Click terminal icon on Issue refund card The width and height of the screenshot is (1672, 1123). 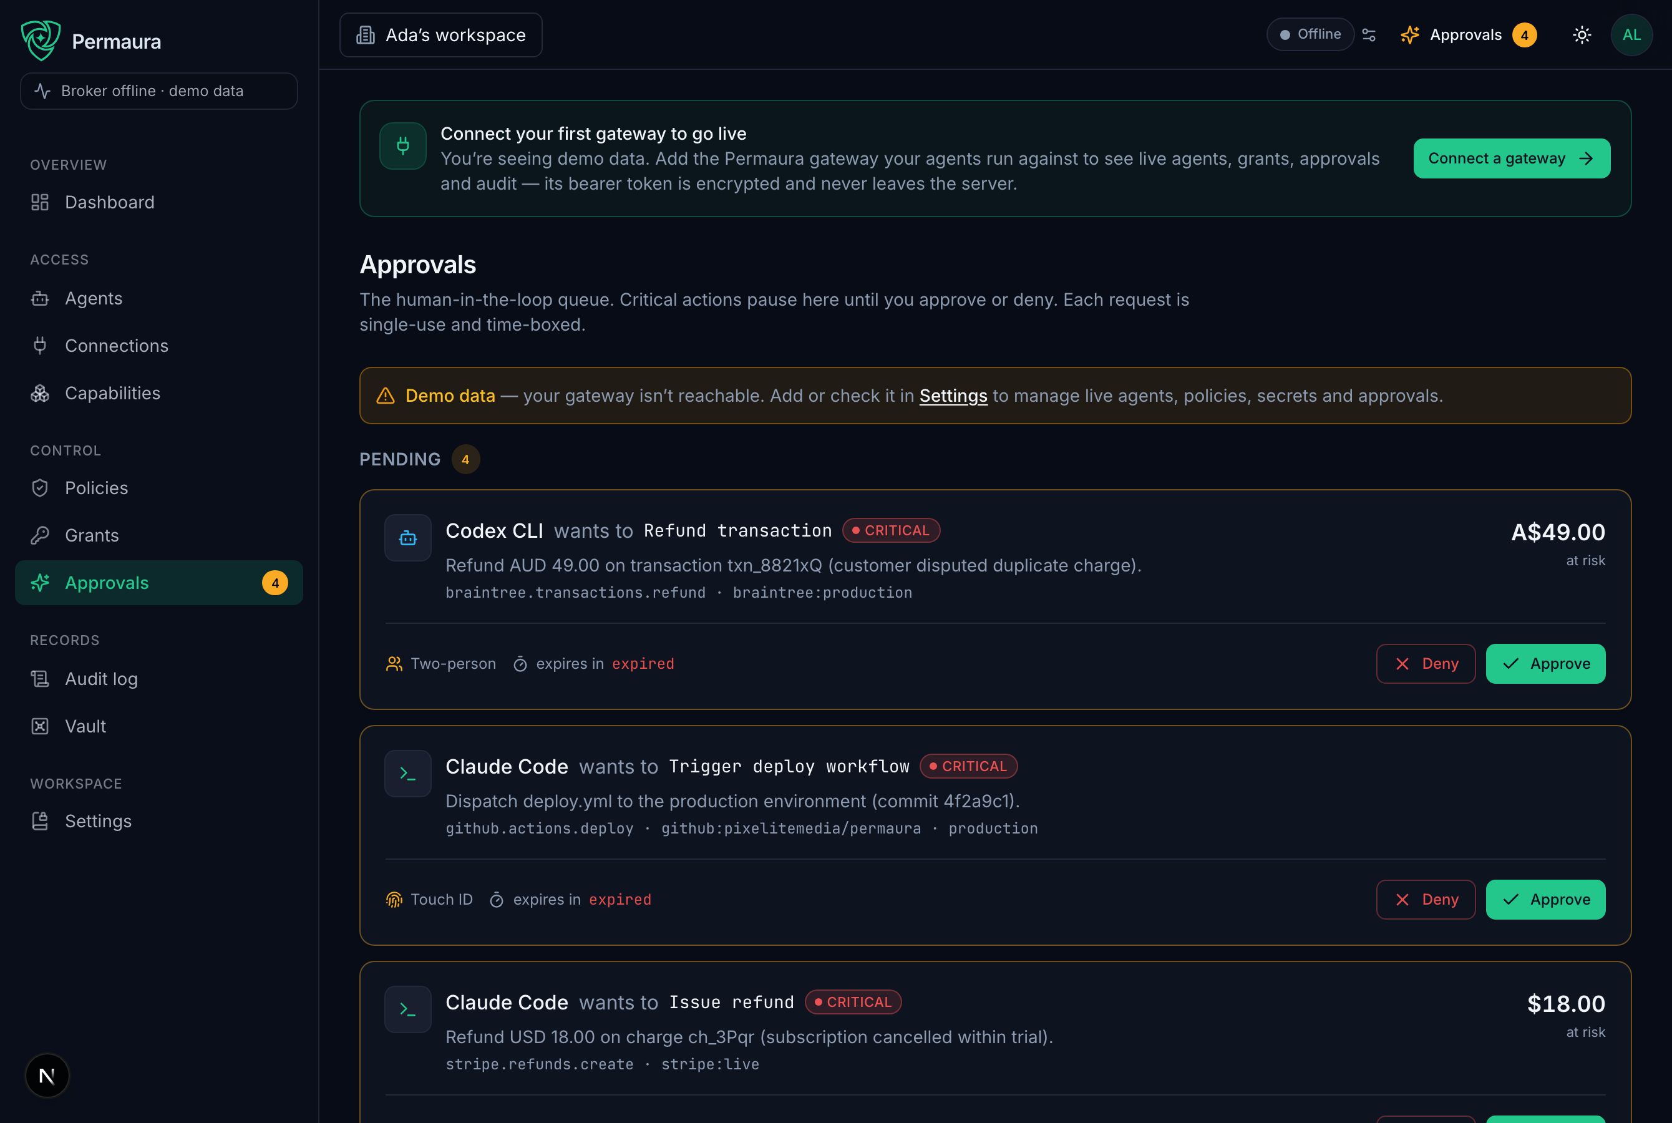click(x=408, y=1009)
